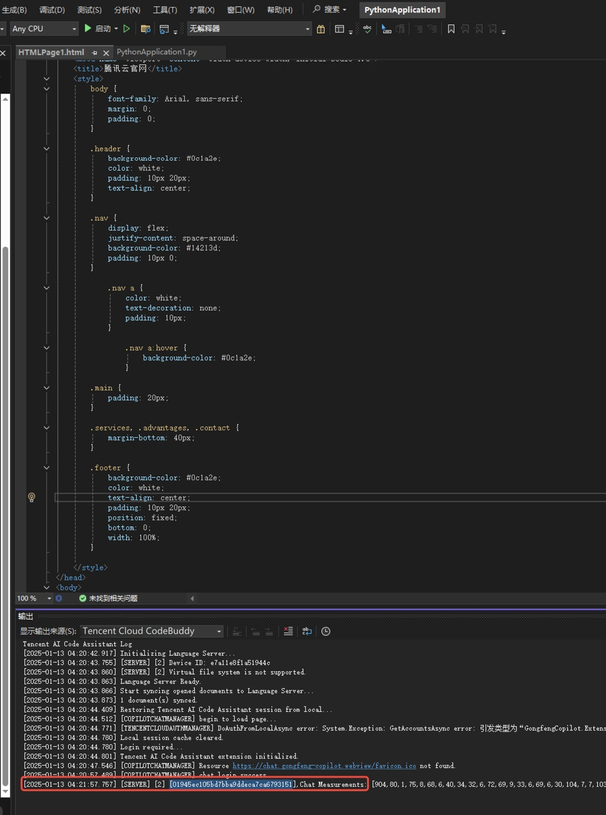This screenshot has width=606, height=815.
Task: Click the open folder icon in toolbar
Action: click(145, 29)
